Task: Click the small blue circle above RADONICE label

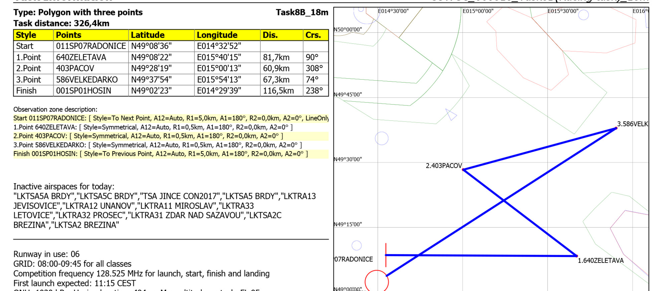Action: tap(357, 245)
